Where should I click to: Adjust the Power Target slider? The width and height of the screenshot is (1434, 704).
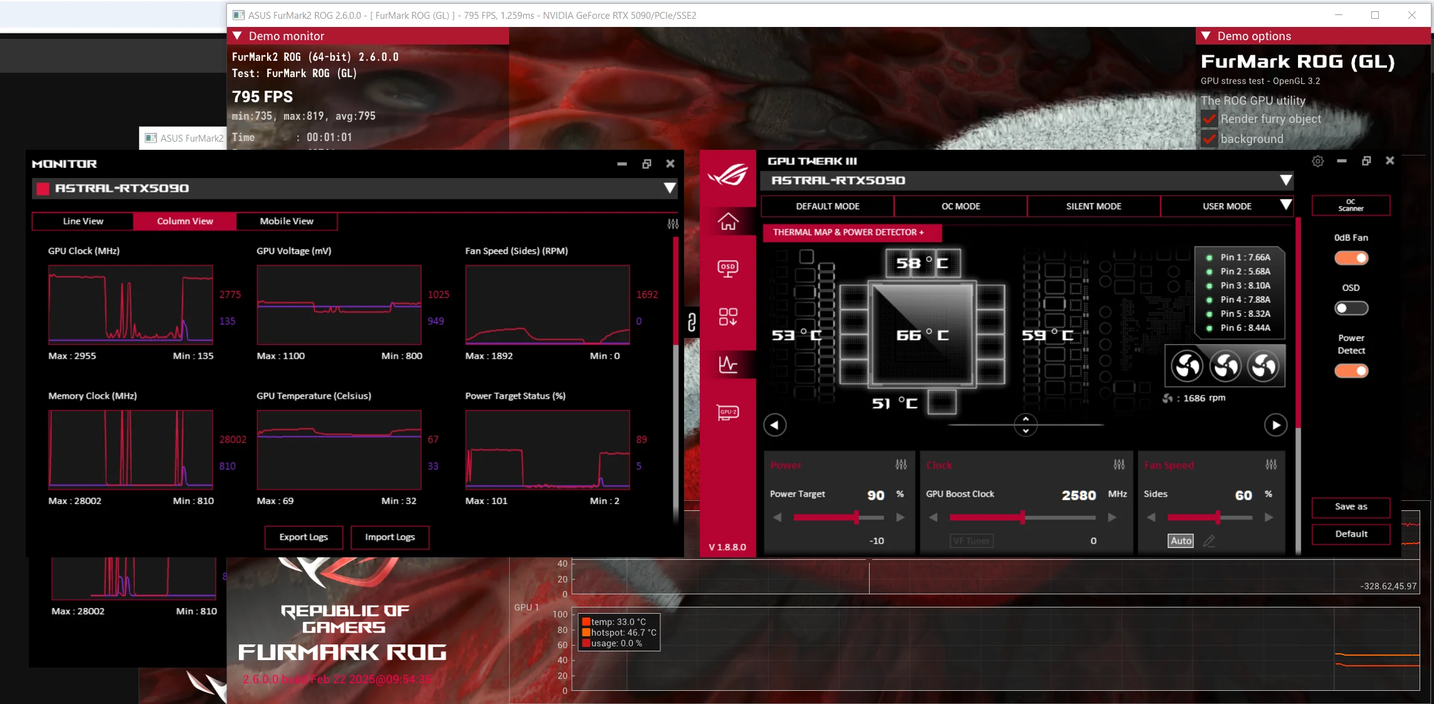pos(839,517)
